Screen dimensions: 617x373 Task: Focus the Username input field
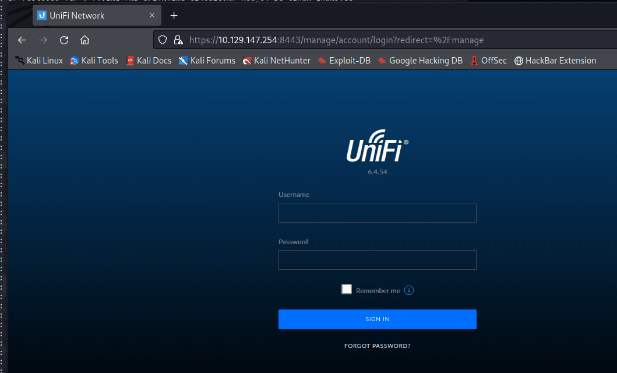click(x=377, y=213)
